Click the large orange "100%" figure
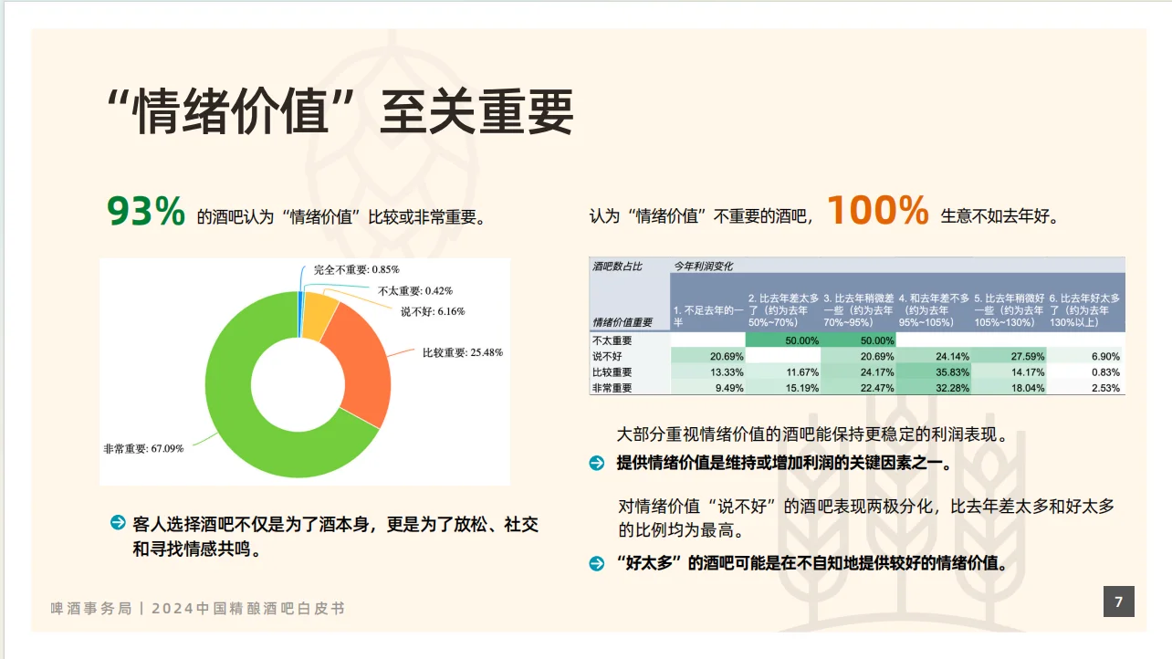This screenshot has width=1172, height=659. tap(878, 211)
